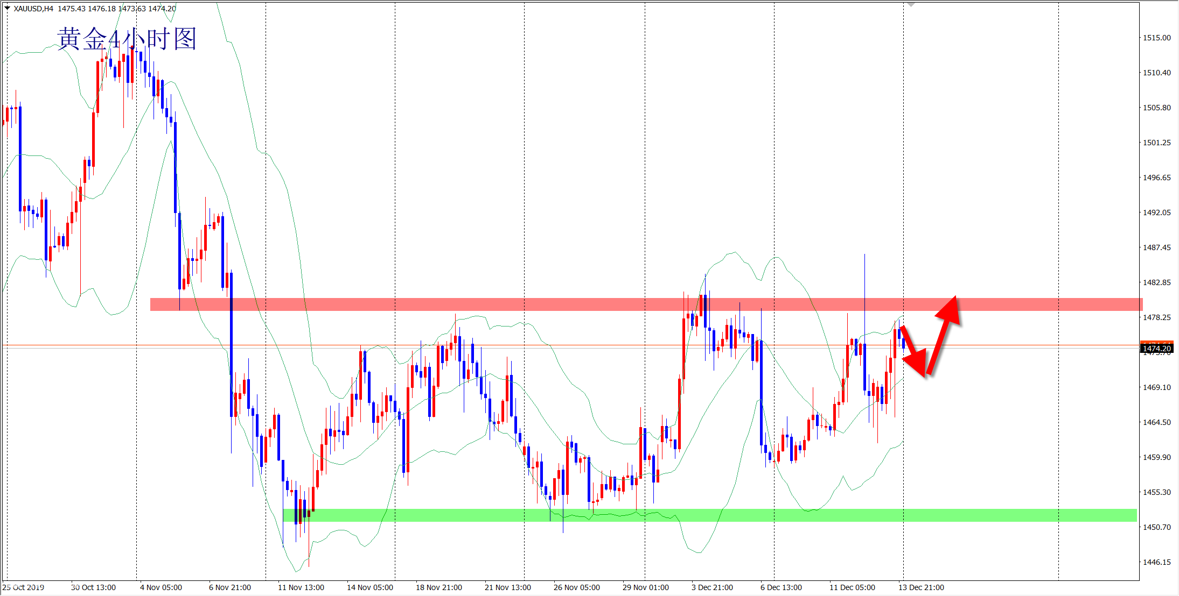Screen dimensions: 1179x596
Task: Click the 29 Nov 01:00 time label
Action: (x=645, y=587)
